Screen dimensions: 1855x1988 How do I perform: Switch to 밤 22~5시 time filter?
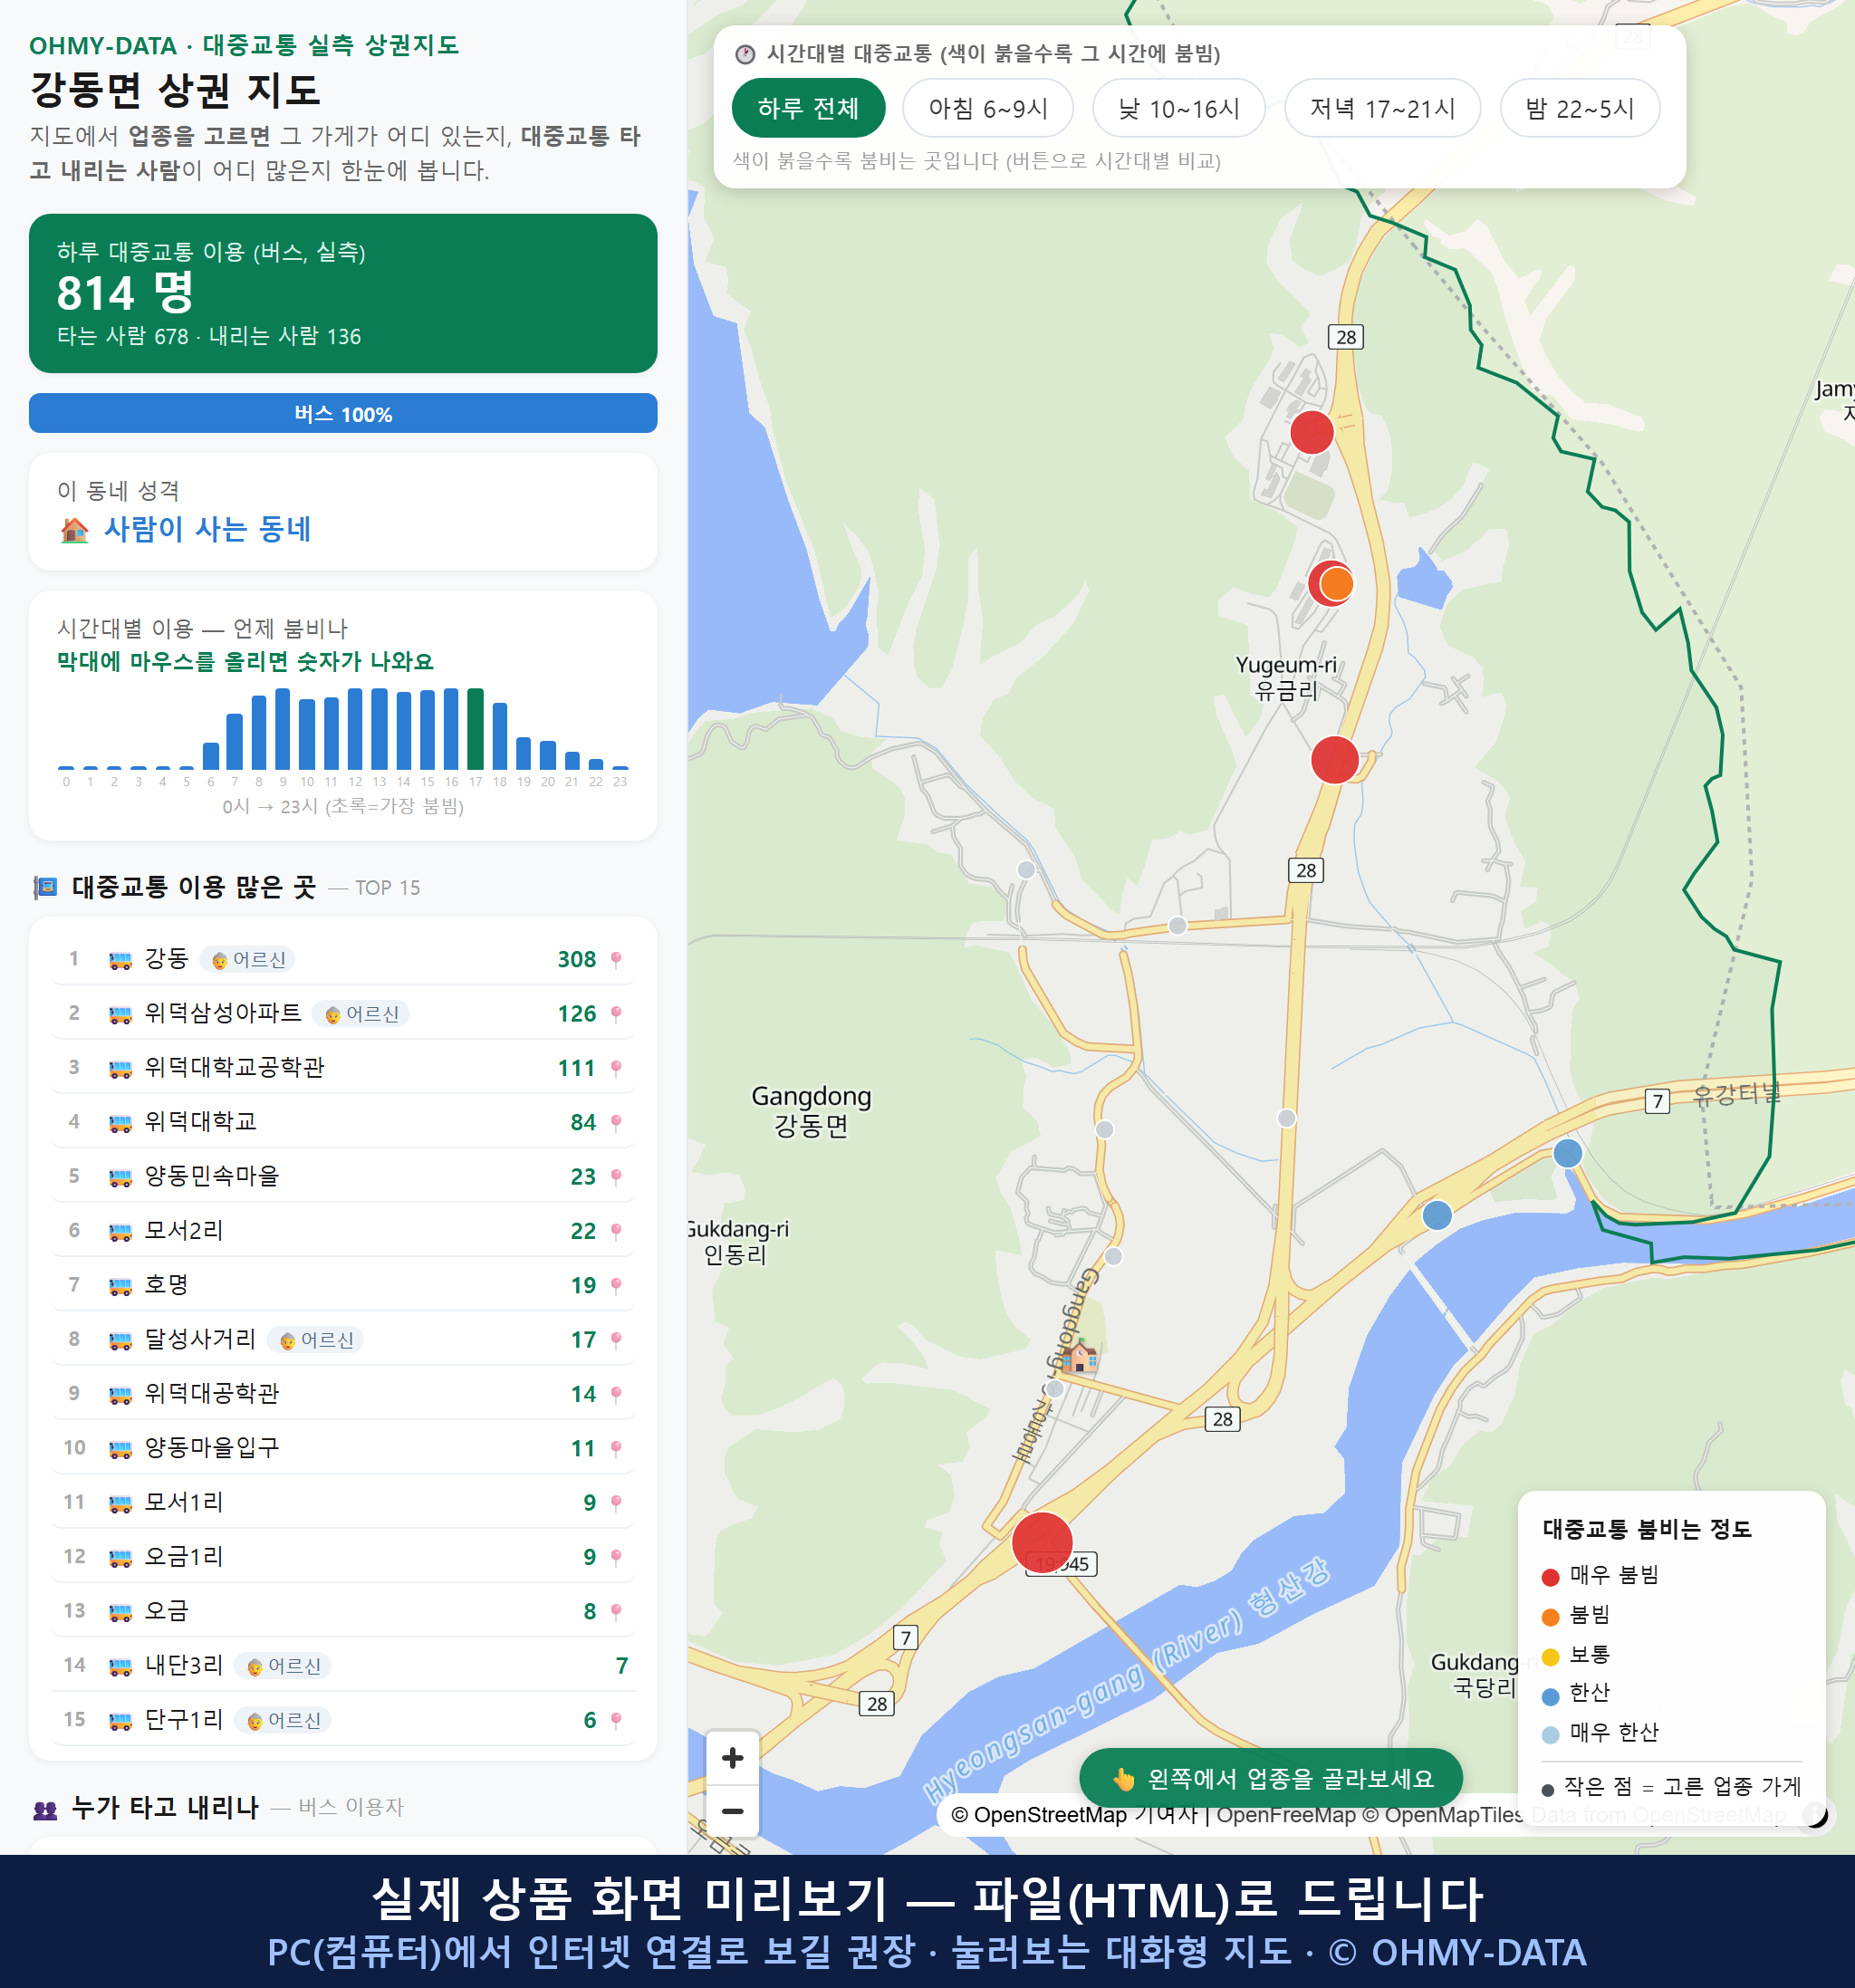(x=1579, y=108)
